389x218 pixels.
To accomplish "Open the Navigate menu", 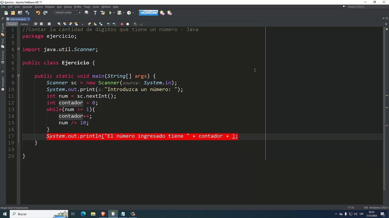I will [x=27, y=7].
